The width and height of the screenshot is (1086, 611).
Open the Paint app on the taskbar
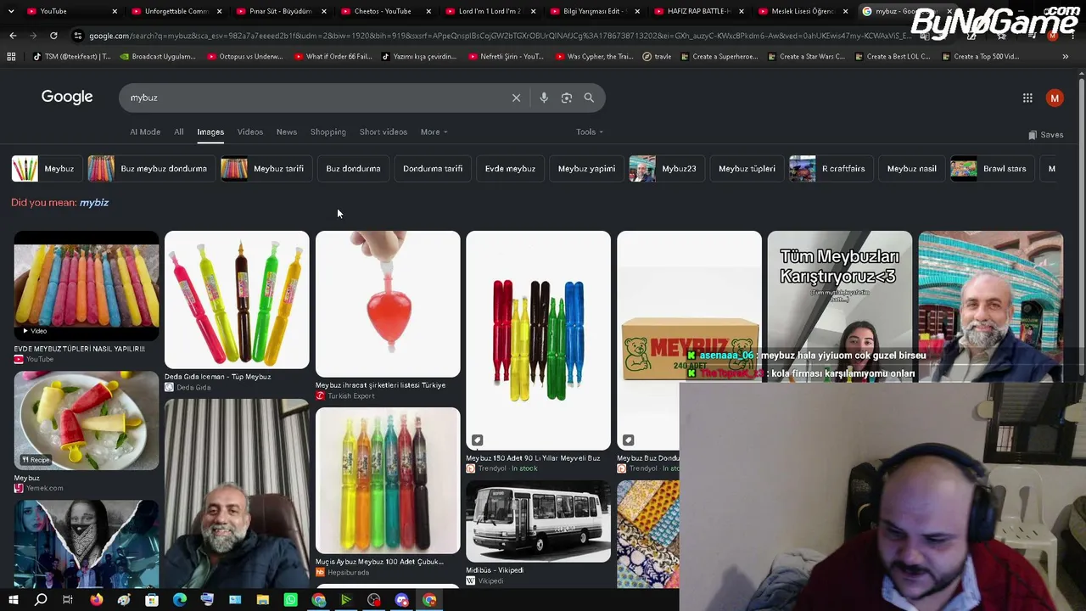124,600
